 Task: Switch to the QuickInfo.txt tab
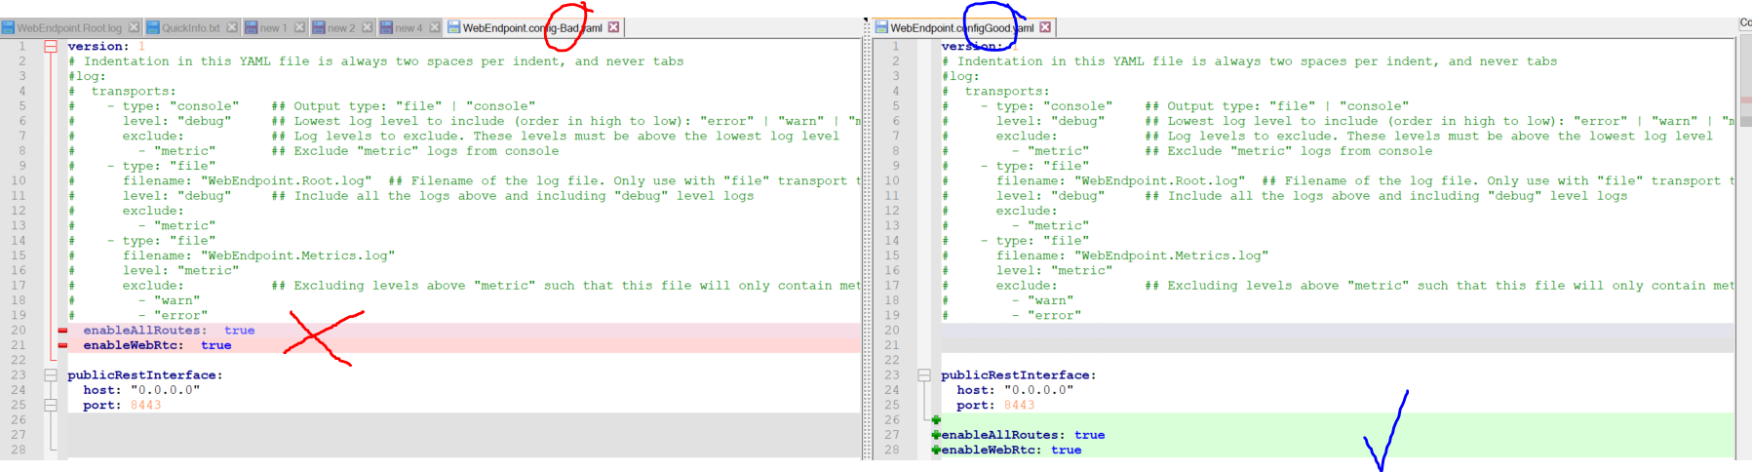190,27
